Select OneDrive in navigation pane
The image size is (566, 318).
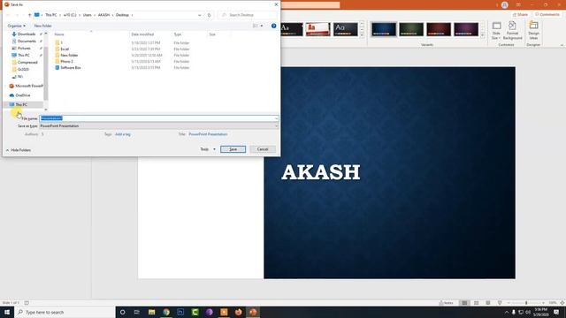(22, 95)
